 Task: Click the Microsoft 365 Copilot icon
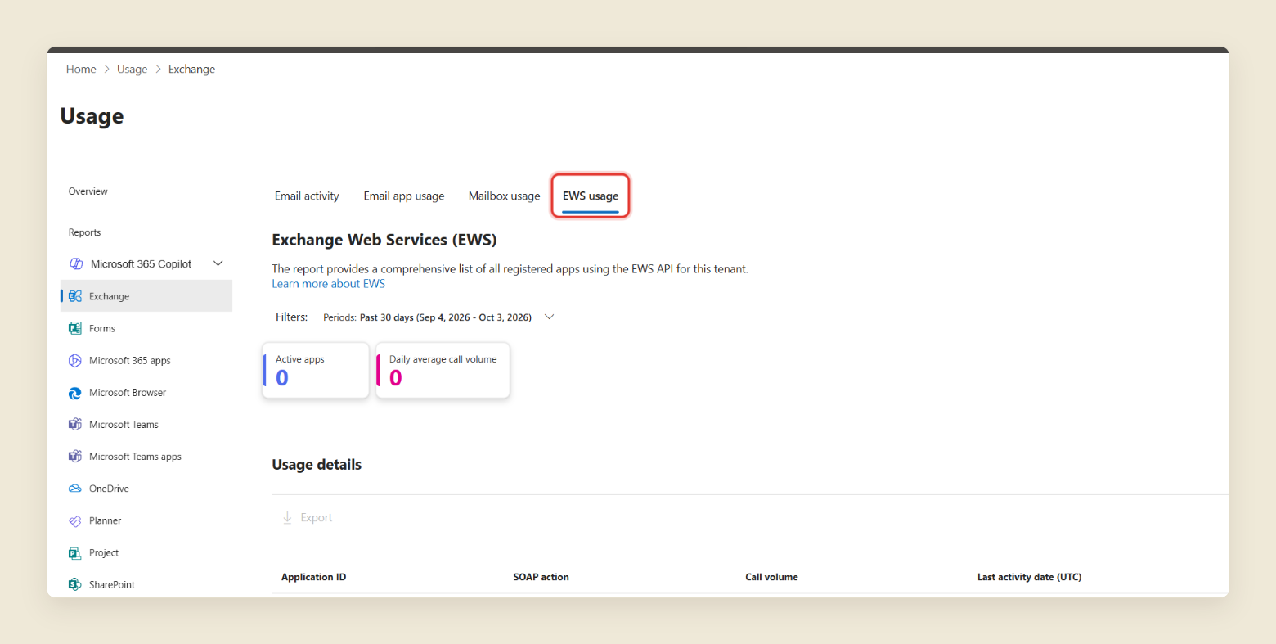(x=76, y=263)
